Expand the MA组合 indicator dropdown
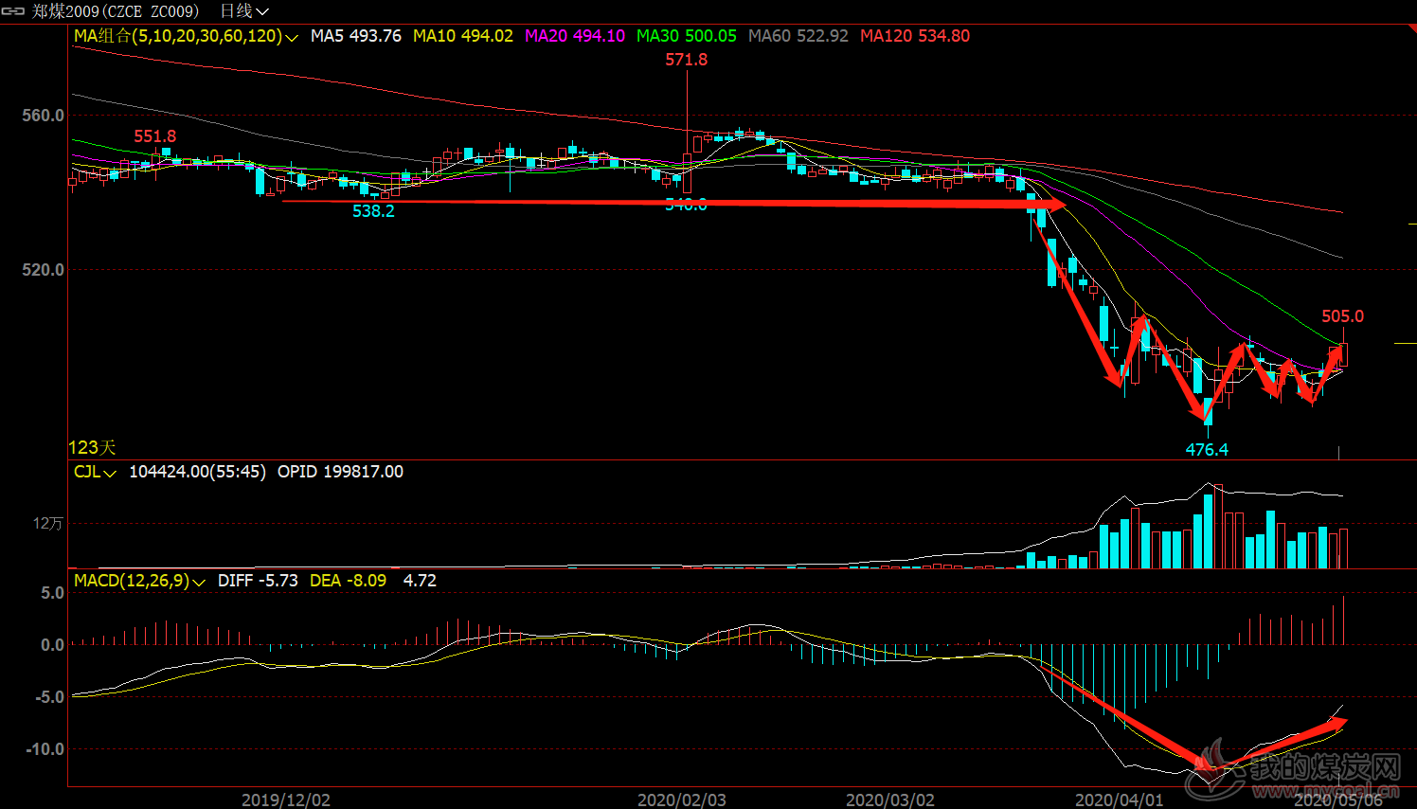The width and height of the screenshot is (1417, 809). (292, 37)
